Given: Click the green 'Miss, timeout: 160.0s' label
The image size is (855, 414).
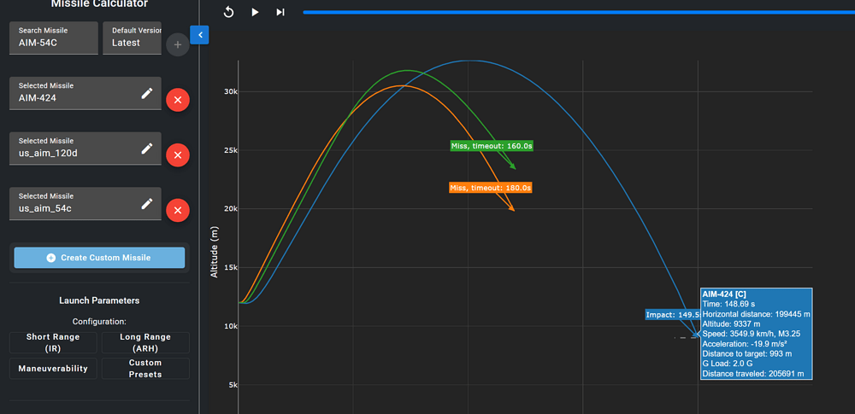Looking at the screenshot, I should click(492, 146).
